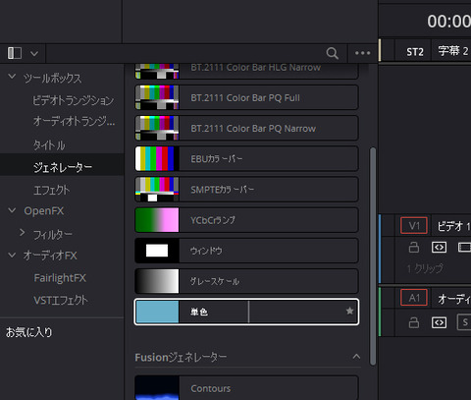This screenshot has height=400, width=471.
Task: Toggle auto track selector on audio track
Action: tap(439, 322)
